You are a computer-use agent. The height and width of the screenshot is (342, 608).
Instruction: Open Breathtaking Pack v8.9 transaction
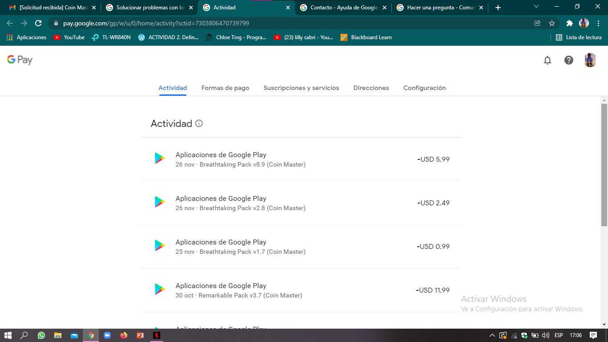point(300,159)
